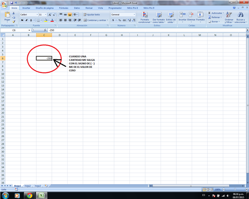Click the Office button
Viewport: 249px width, 199px height.
4,5
